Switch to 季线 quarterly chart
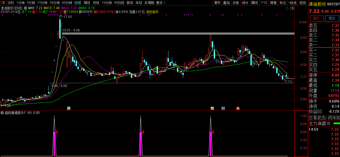The image size is (340, 157). [x=130, y=3]
